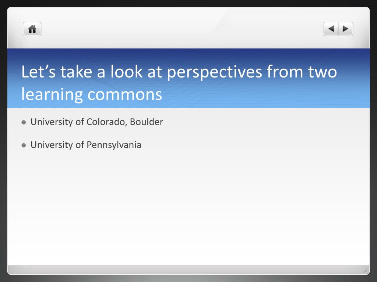
Task: Click the dark background outside the slide
Action: (x=188, y=278)
